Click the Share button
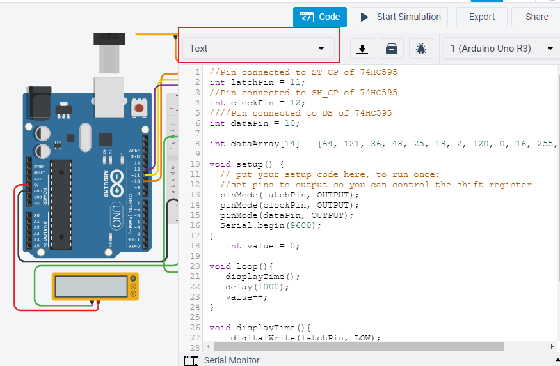 pyautogui.click(x=536, y=17)
